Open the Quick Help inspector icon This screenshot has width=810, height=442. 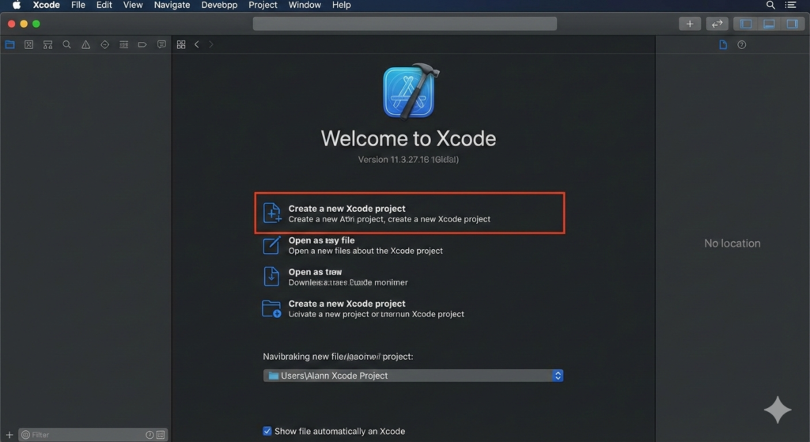(741, 45)
